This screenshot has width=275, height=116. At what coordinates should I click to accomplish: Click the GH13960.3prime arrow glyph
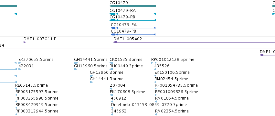[x=91, y=76]
